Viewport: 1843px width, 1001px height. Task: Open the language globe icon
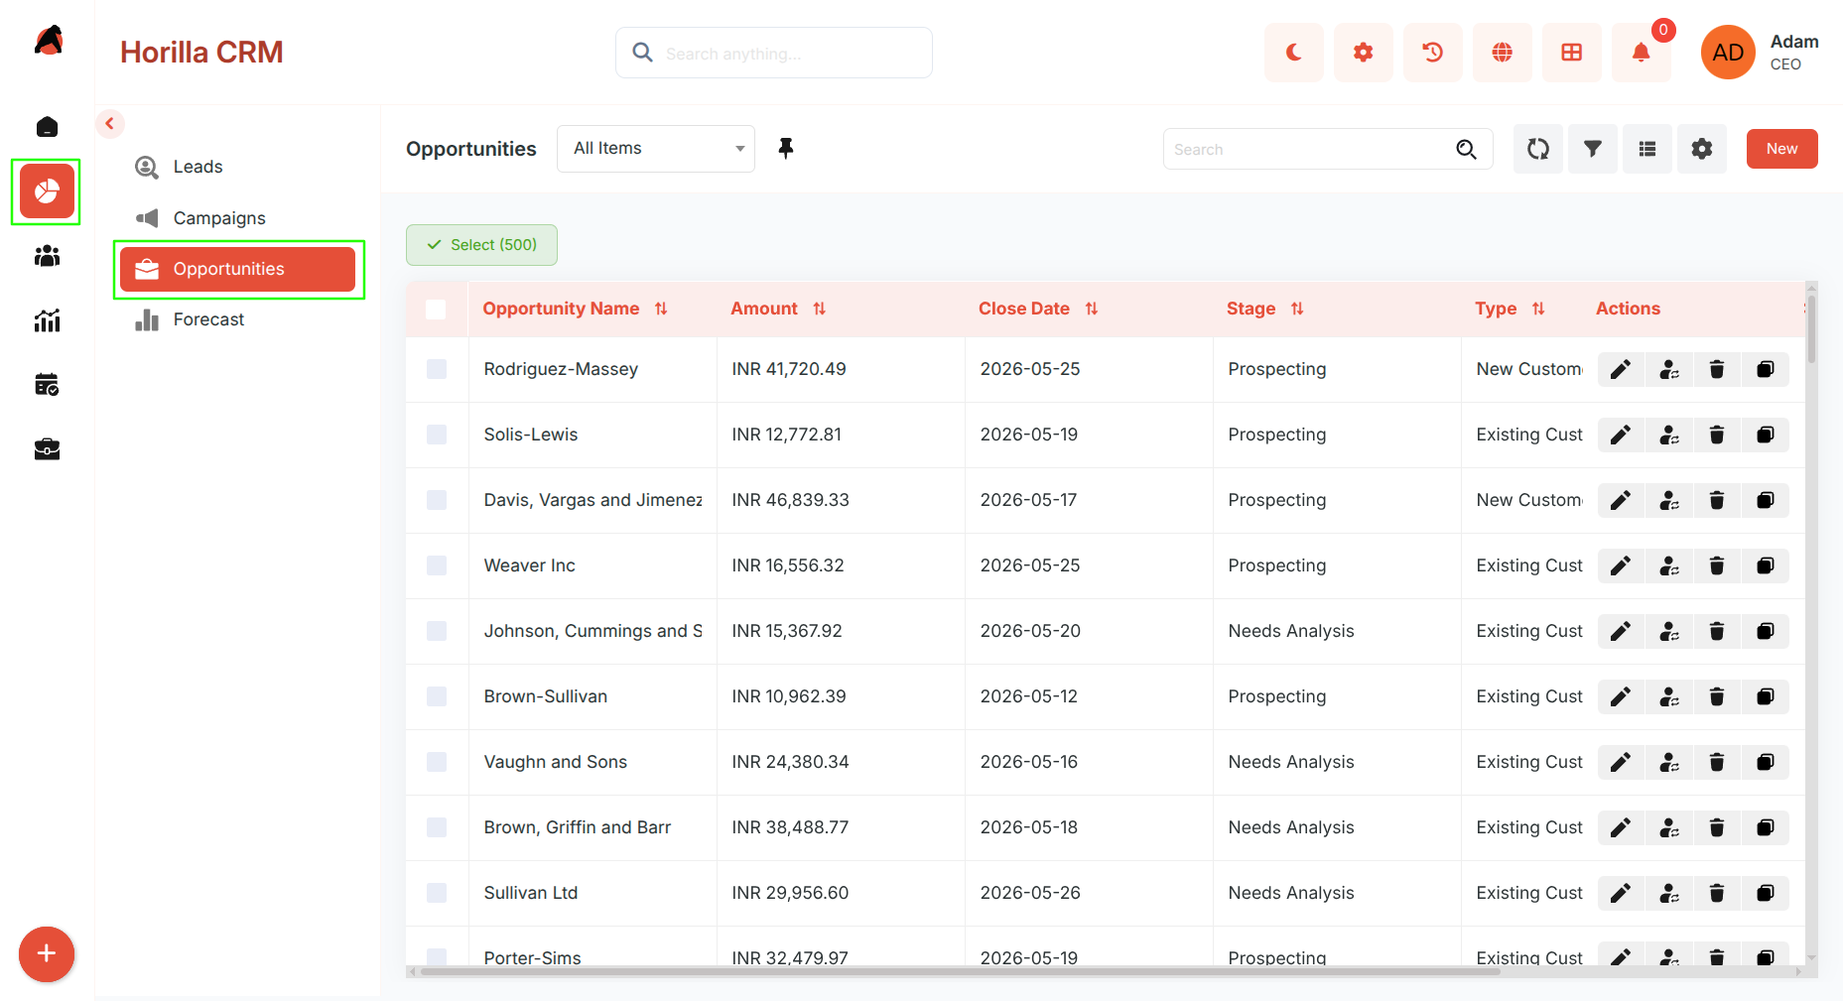click(x=1502, y=53)
